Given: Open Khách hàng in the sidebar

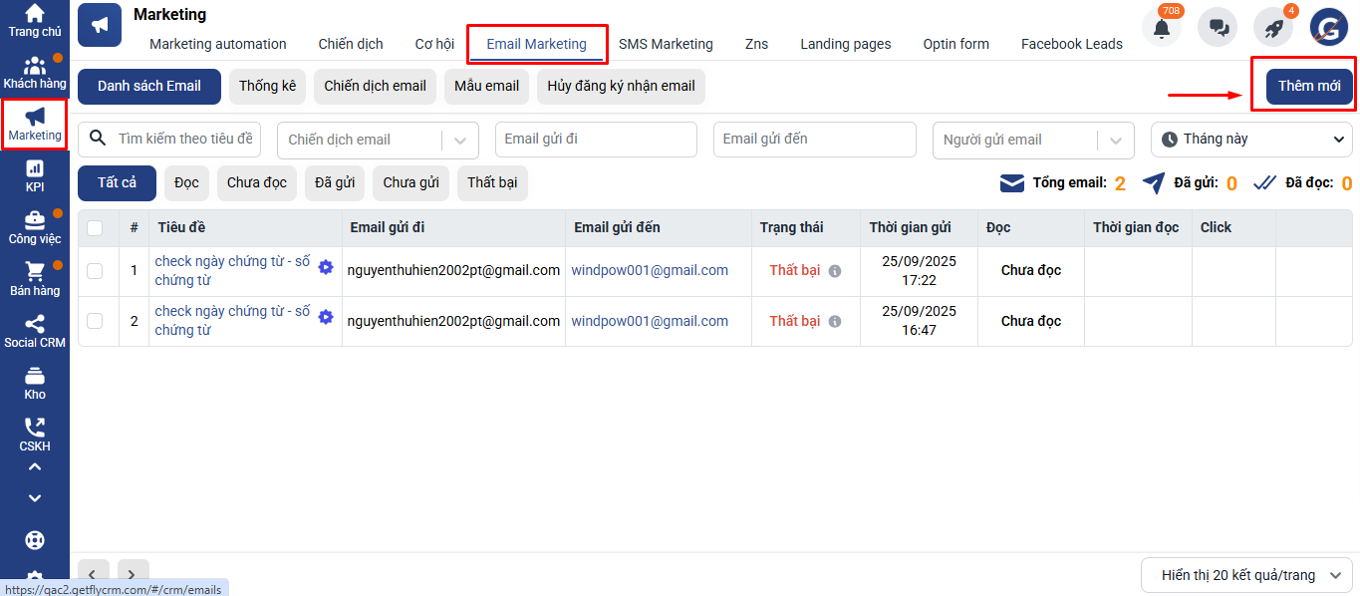Looking at the screenshot, I should pyautogui.click(x=35, y=73).
